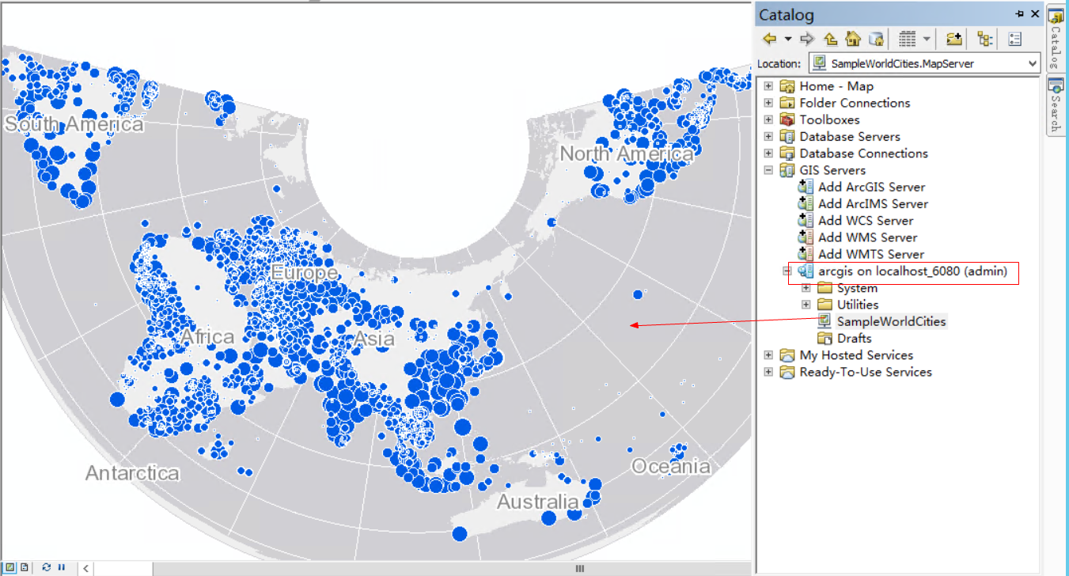Expand Database Connections node
Viewport: 1069px width, 576px height.
(x=768, y=153)
